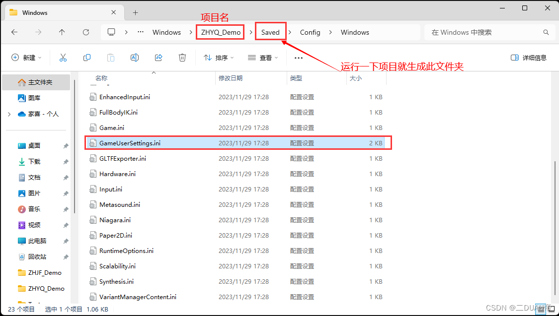This screenshot has height=316, width=559.
Task: Click the Share icon in the toolbar
Action: [159, 57]
